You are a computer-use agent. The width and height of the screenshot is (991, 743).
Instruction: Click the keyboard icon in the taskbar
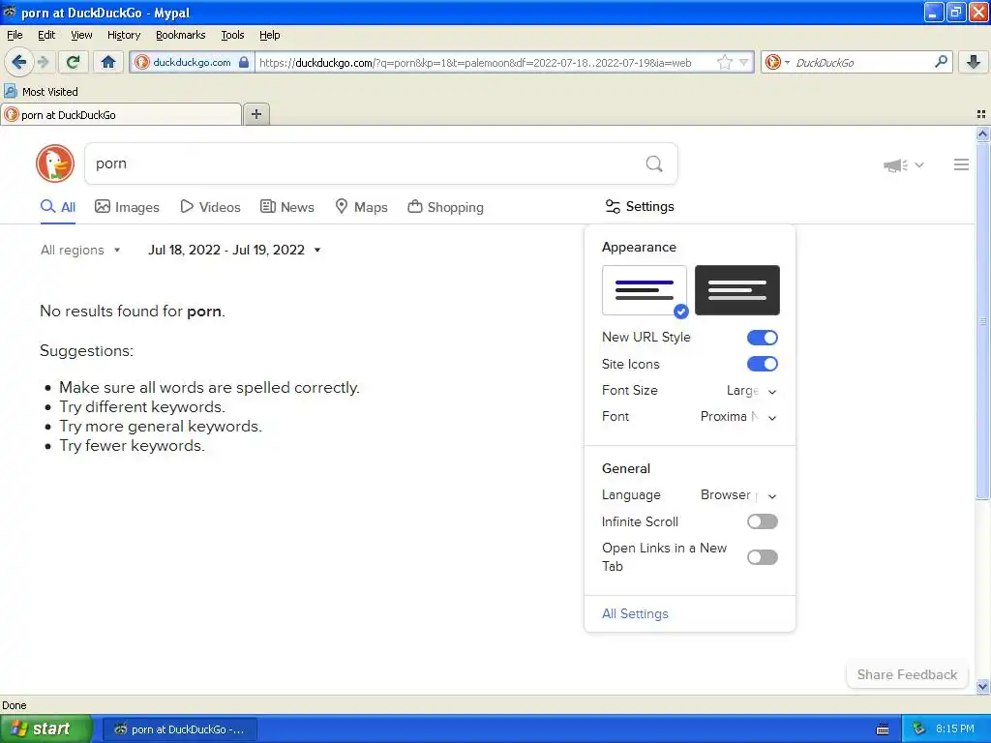coord(883,729)
